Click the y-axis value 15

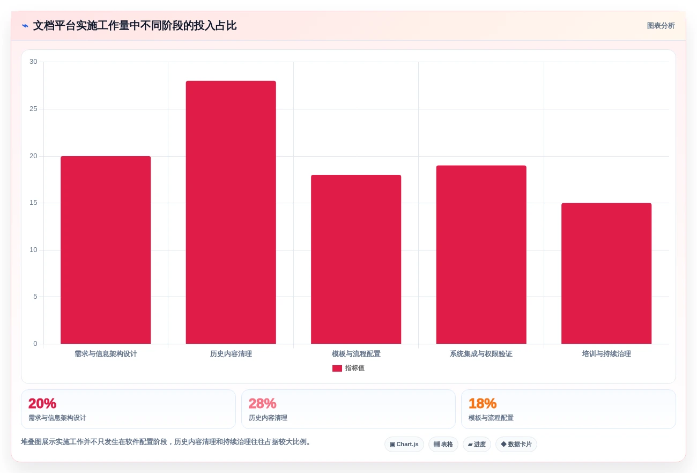point(33,203)
